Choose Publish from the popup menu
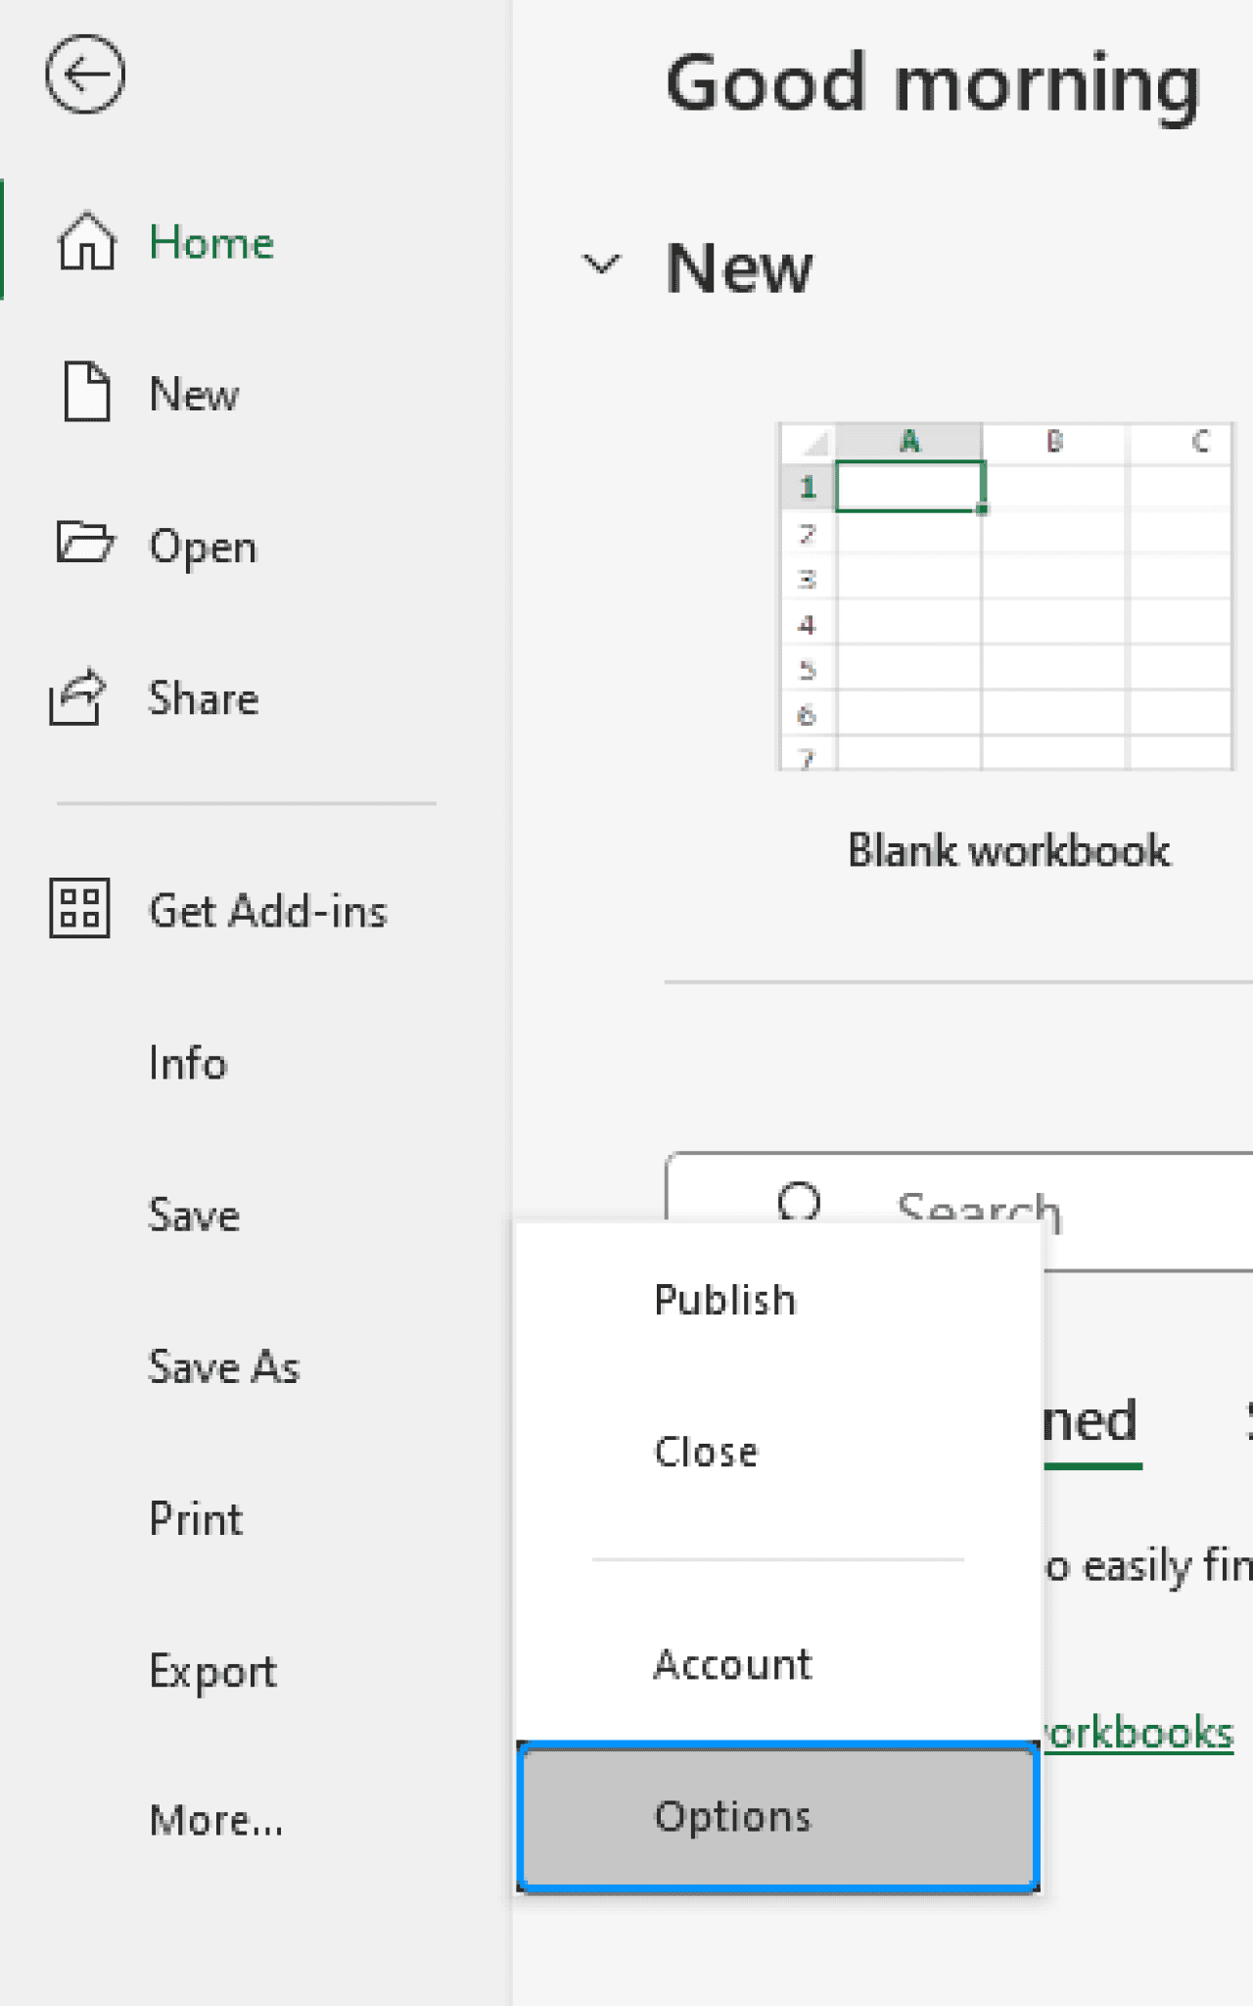 click(x=724, y=1300)
